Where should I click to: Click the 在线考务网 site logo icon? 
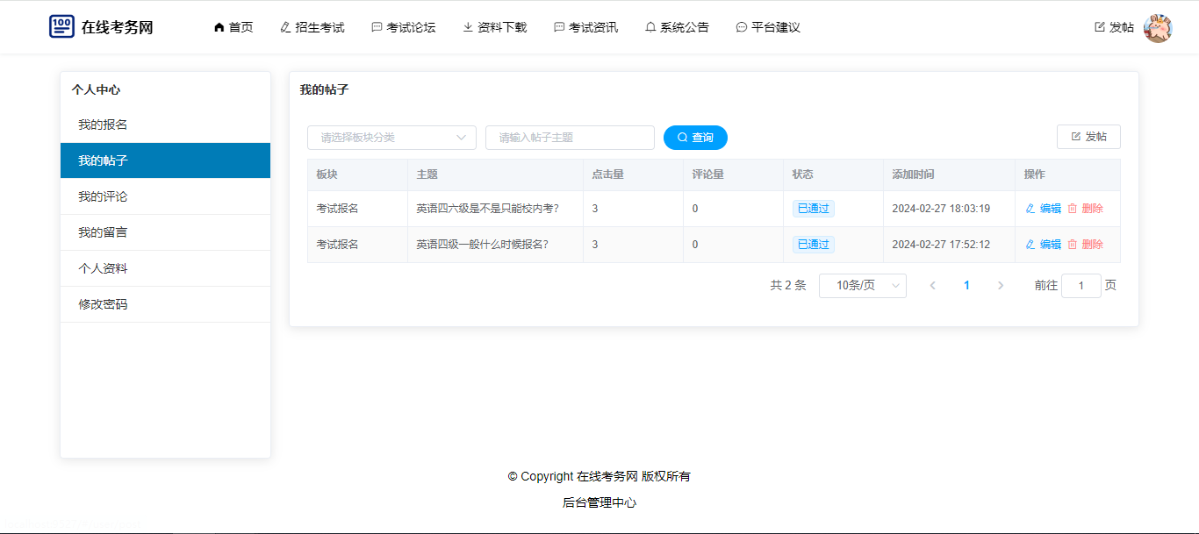pos(61,26)
